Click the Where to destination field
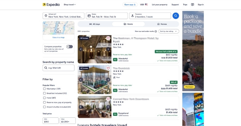This screenshot has height=126, width=241. pos(63,16)
